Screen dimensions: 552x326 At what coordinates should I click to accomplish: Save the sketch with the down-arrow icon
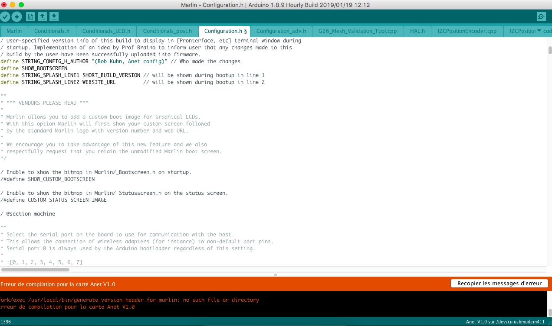(54, 17)
